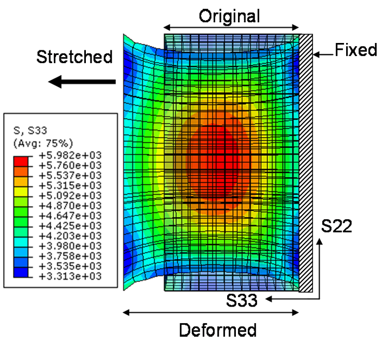Select the +4.870e+03 legend value
The height and width of the screenshot is (346, 388).
(70, 205)
